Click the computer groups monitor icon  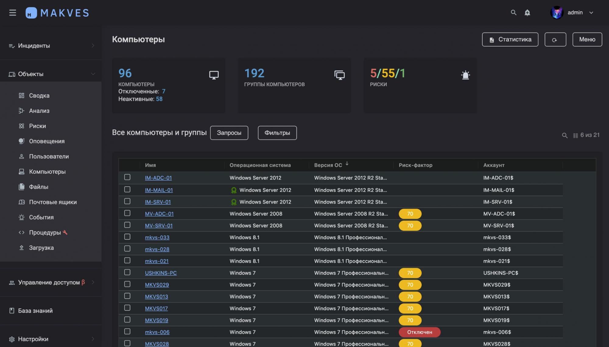(340, 75)
